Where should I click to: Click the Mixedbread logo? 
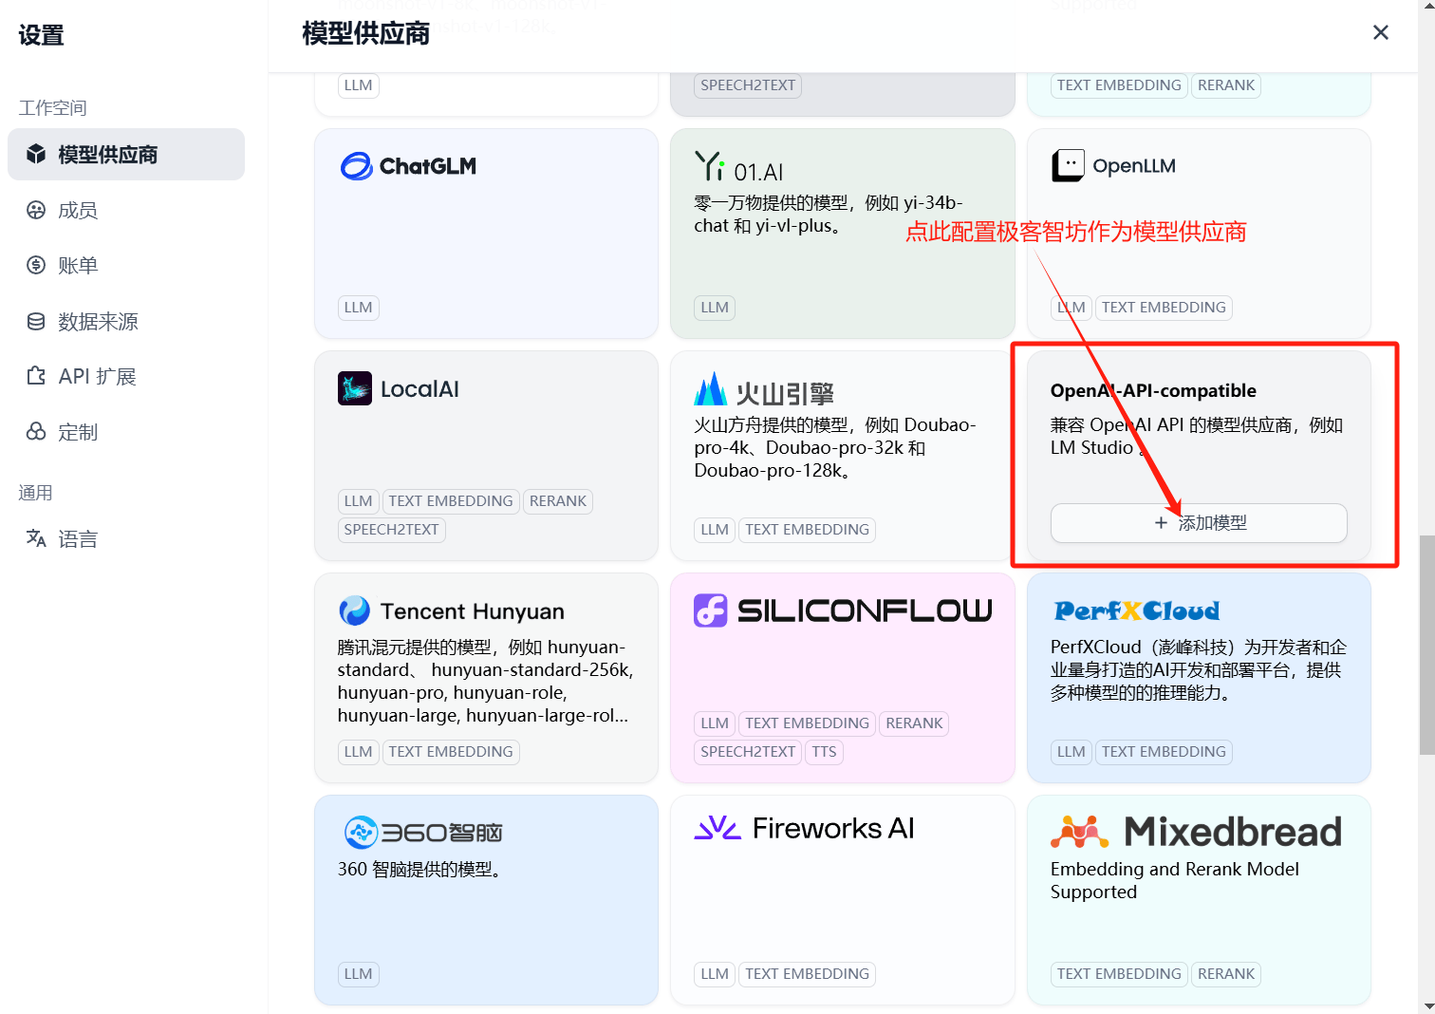tap(1196, 832)
